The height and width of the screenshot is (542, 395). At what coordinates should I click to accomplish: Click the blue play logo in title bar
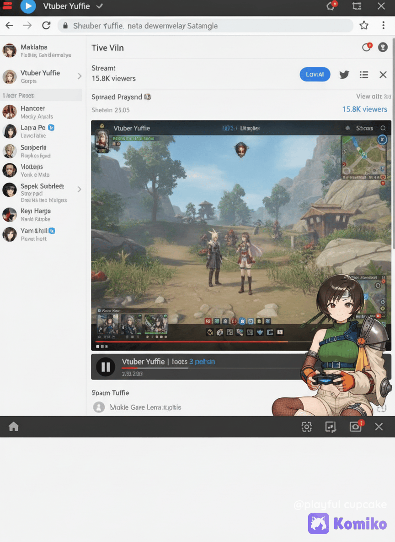click(x=28, y=6)
